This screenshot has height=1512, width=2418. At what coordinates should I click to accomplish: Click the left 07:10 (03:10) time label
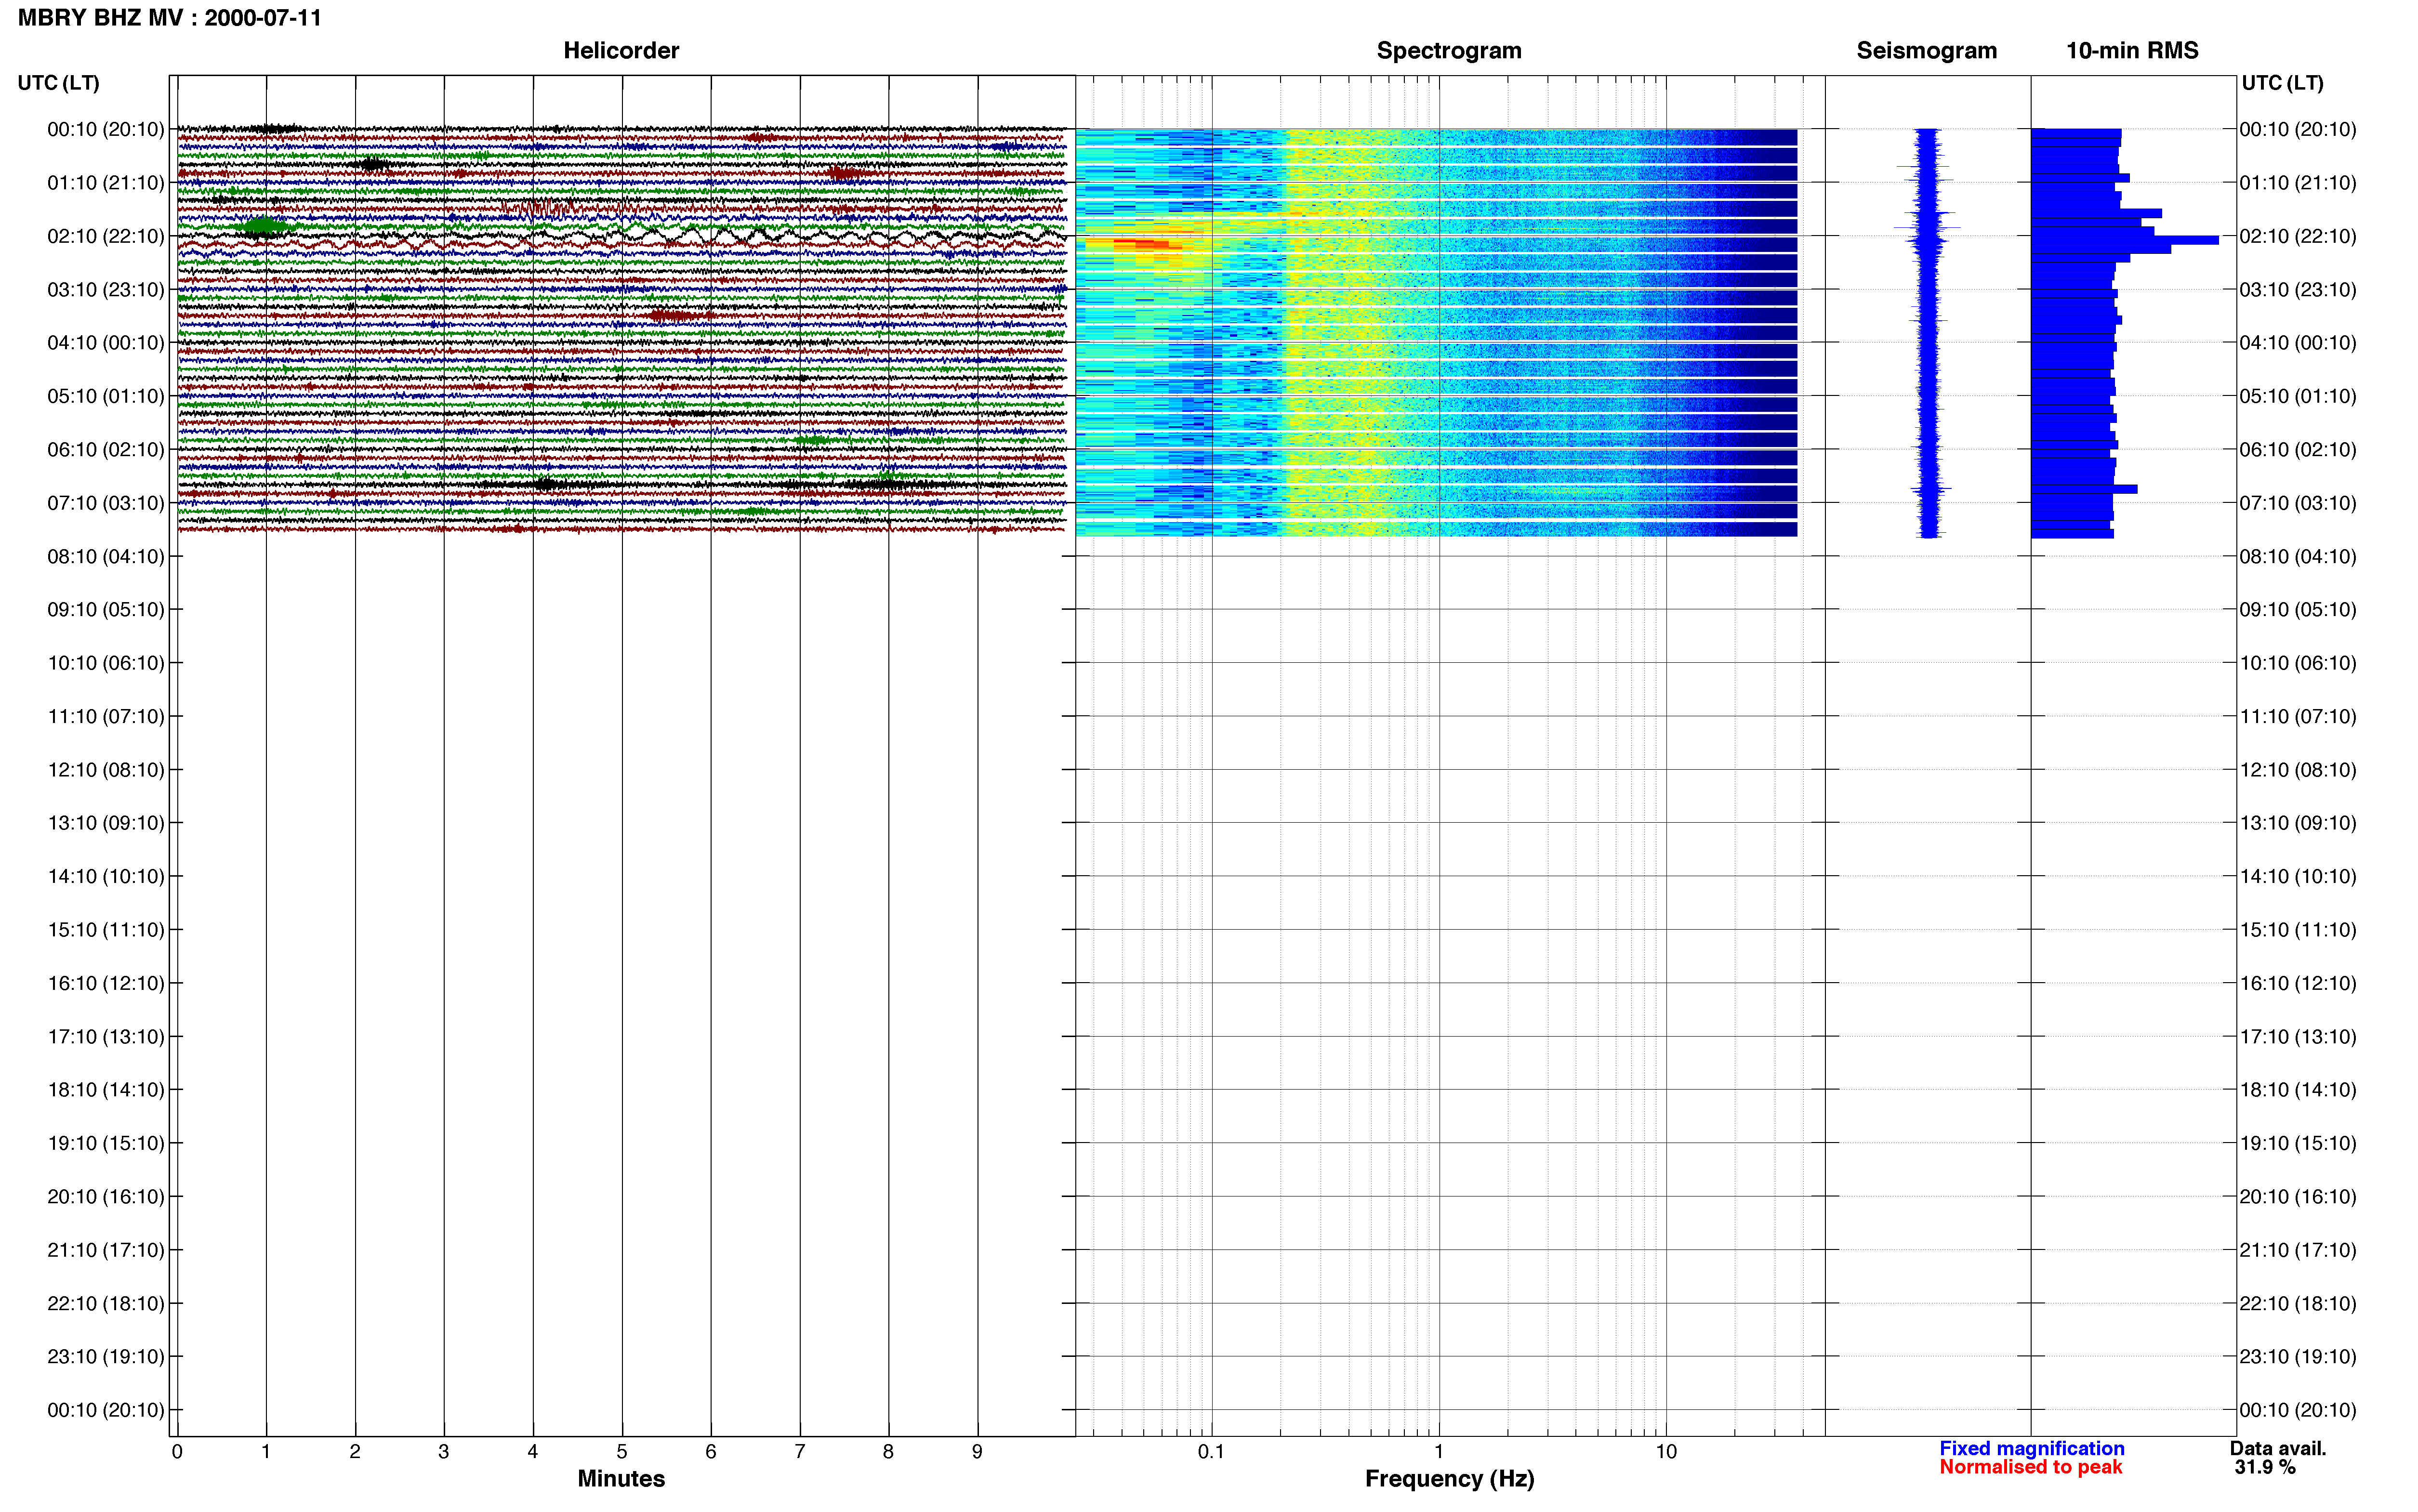[x=105, y=503]
